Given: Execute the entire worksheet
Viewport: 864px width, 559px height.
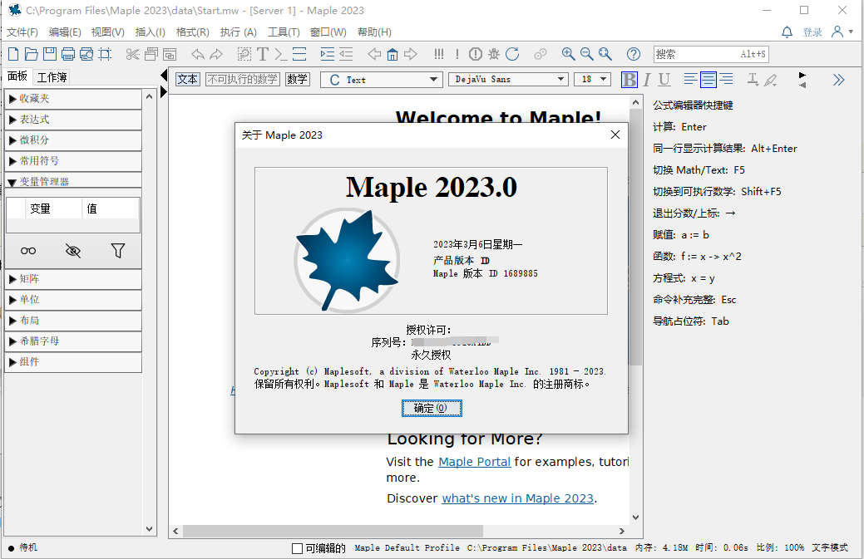Looking at the screenshot, I should [438, 55].
